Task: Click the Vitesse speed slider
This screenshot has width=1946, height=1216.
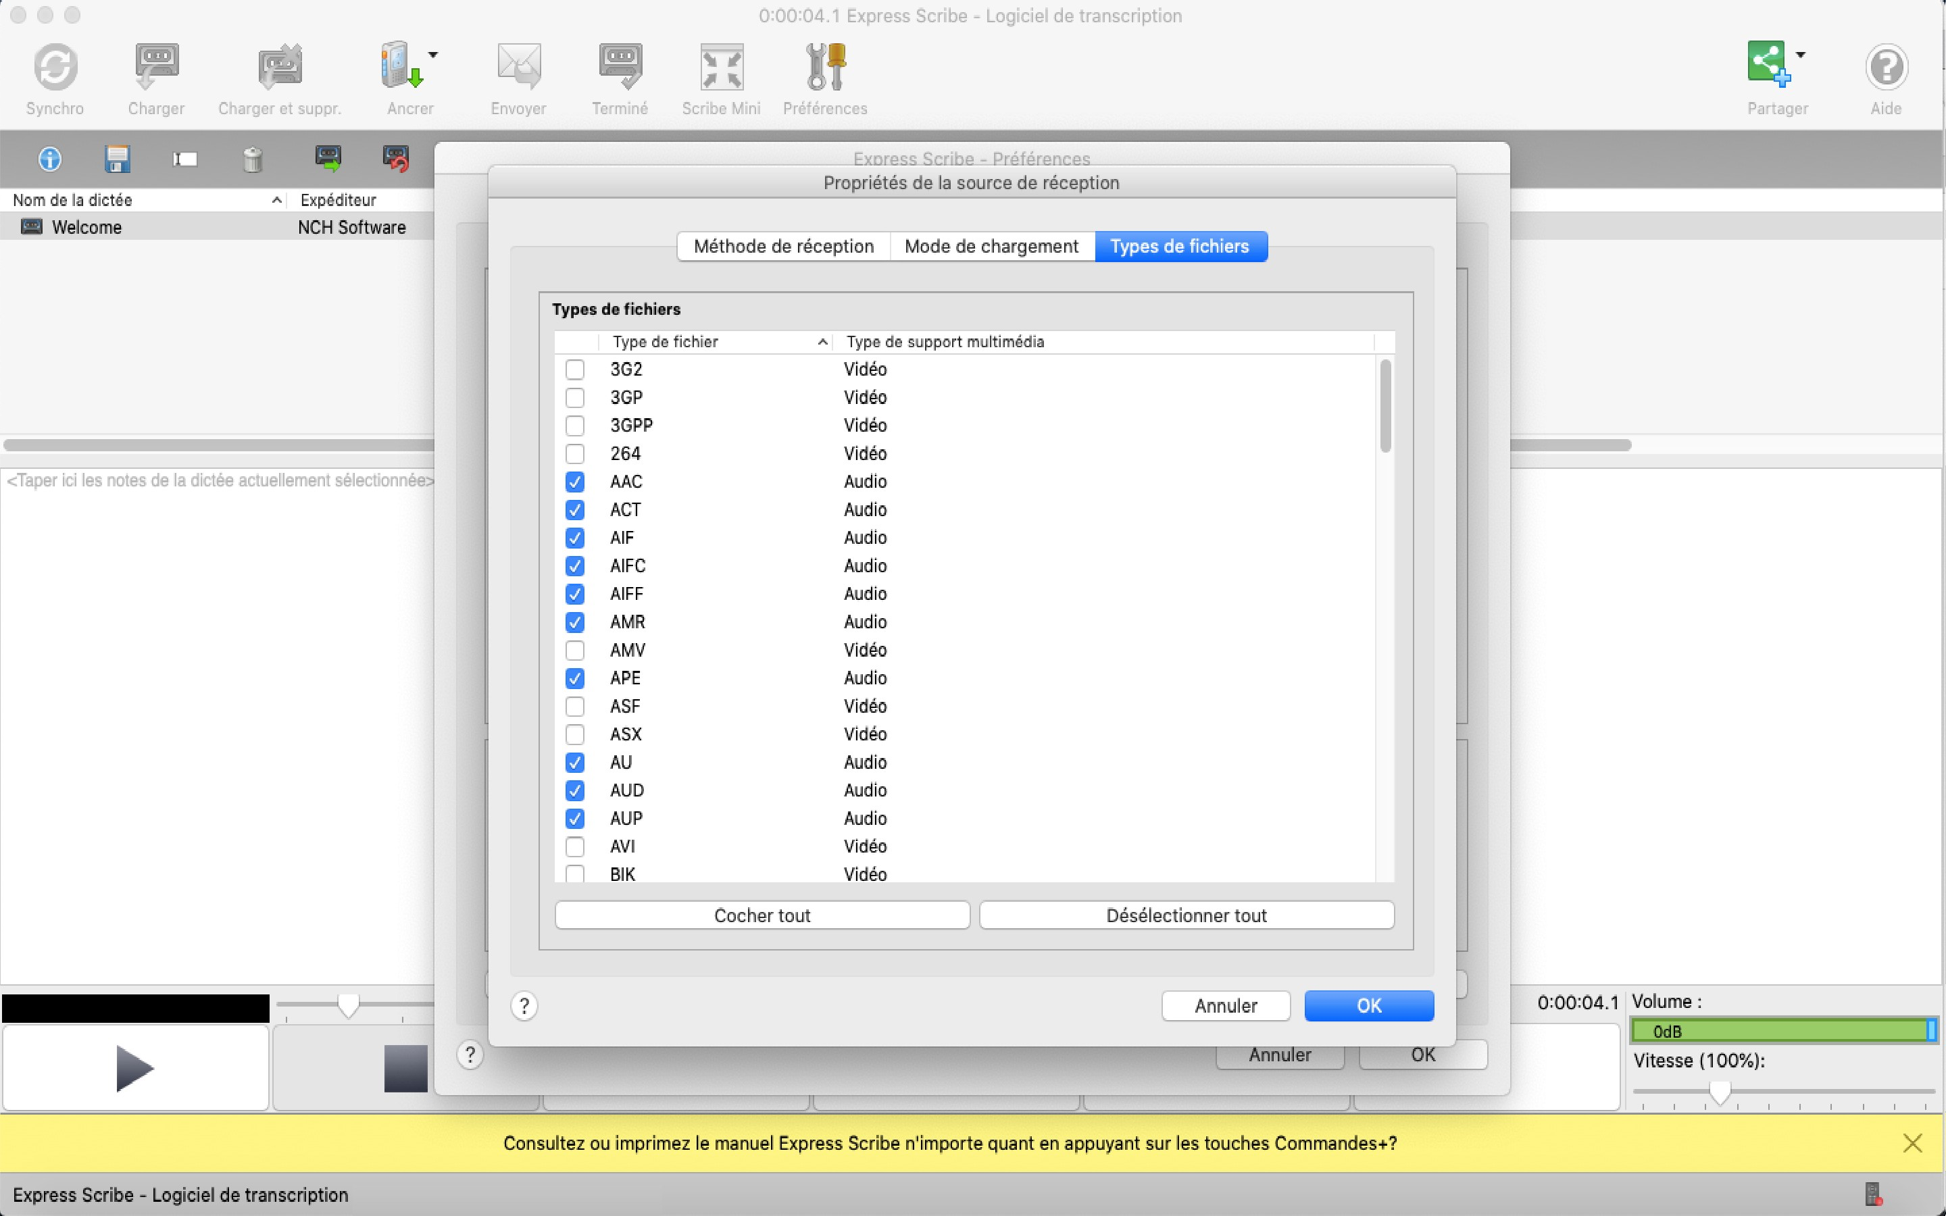Action: click(1719, 1091)
